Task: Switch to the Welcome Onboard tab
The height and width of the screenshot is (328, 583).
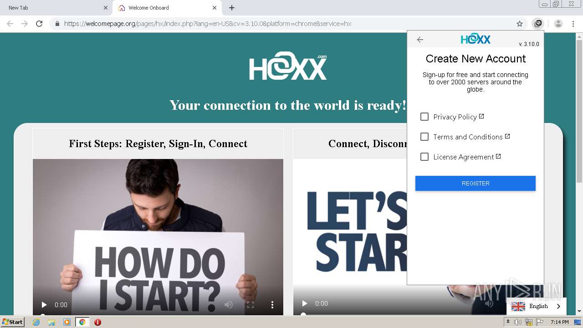Action: [x=166, y=8]
